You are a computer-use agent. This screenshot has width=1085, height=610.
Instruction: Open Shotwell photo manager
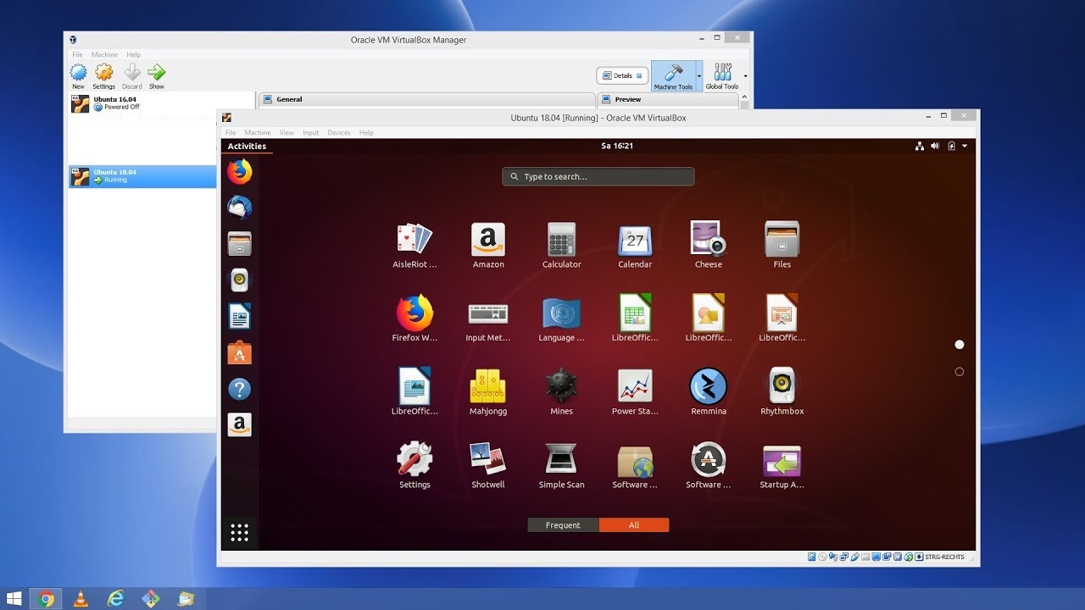pos(487,460)
